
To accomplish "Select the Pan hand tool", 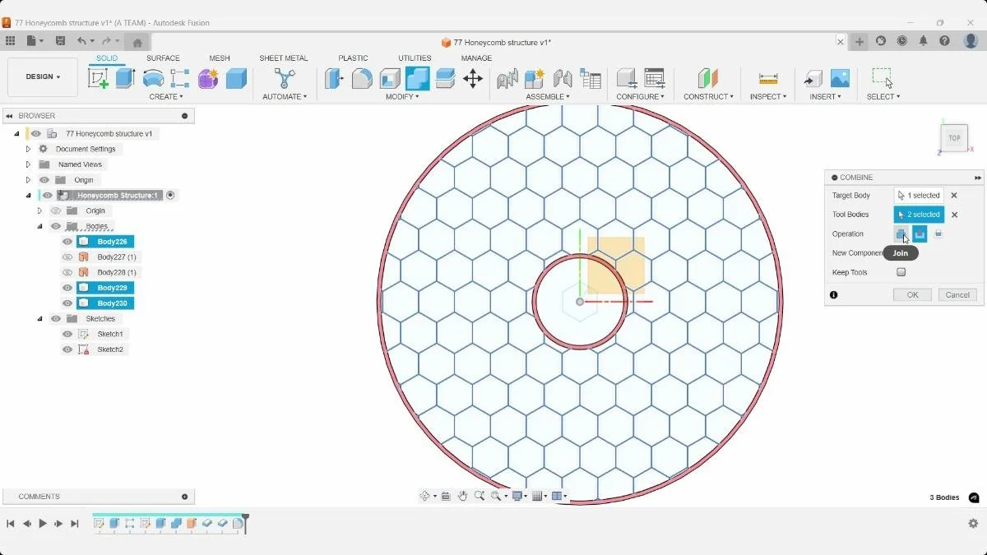I will (463, 496).
